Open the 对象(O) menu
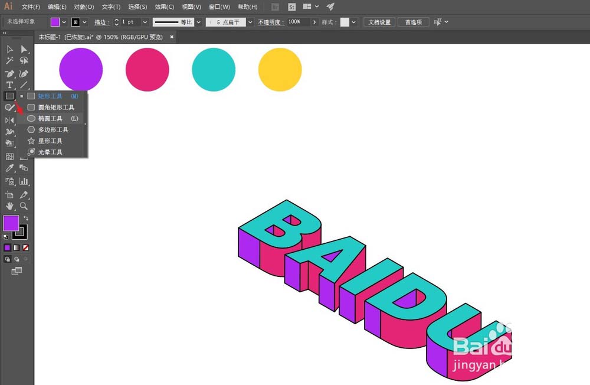This screenshot has height=385, width=590. pyautogui.click(x=84, y=6)
